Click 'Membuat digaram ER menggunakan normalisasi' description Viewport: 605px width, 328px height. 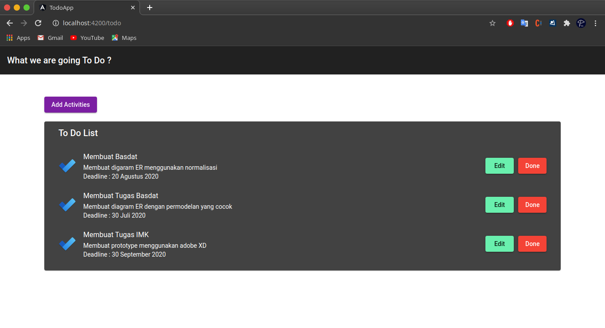pyautogui.click(x=150, y=168)
